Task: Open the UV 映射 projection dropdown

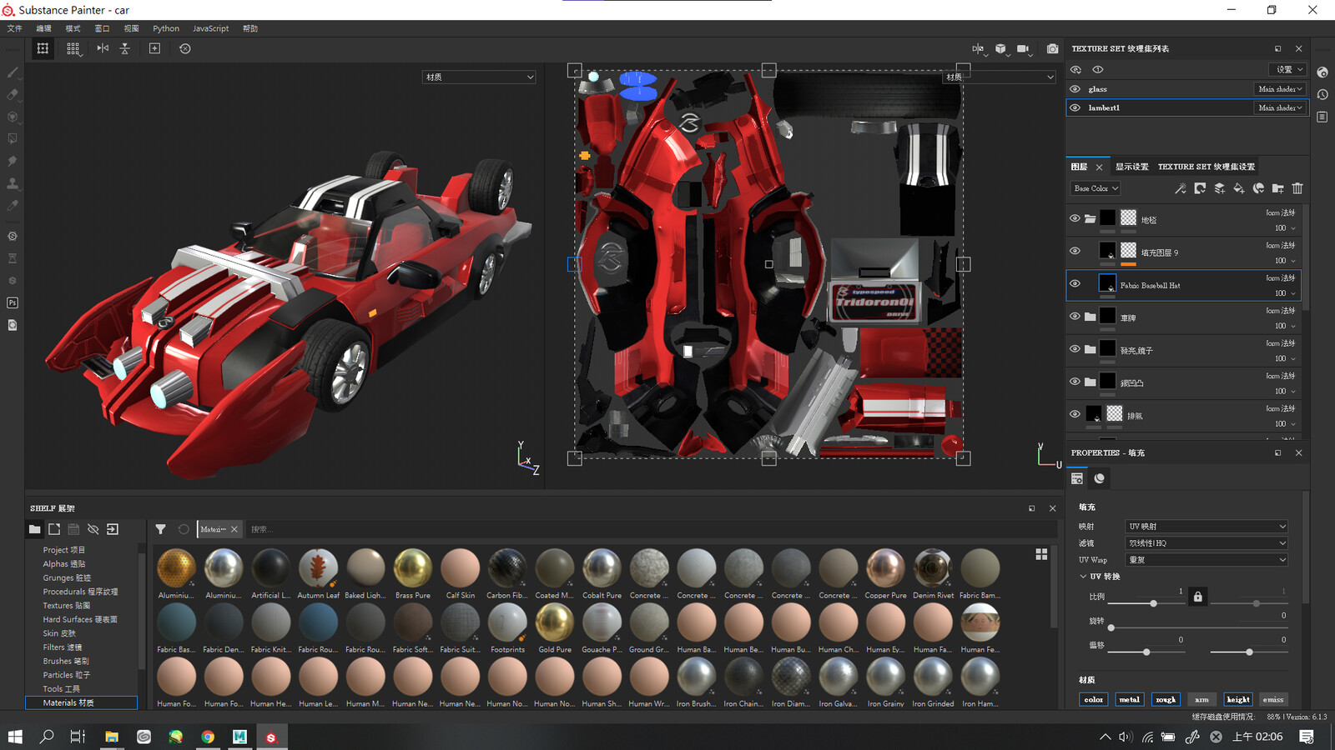Action: coord(1207,526)
